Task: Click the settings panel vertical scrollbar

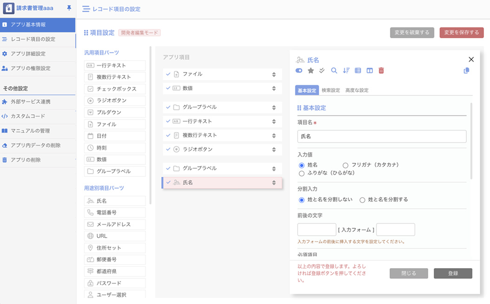Action: tap(471, 141)
